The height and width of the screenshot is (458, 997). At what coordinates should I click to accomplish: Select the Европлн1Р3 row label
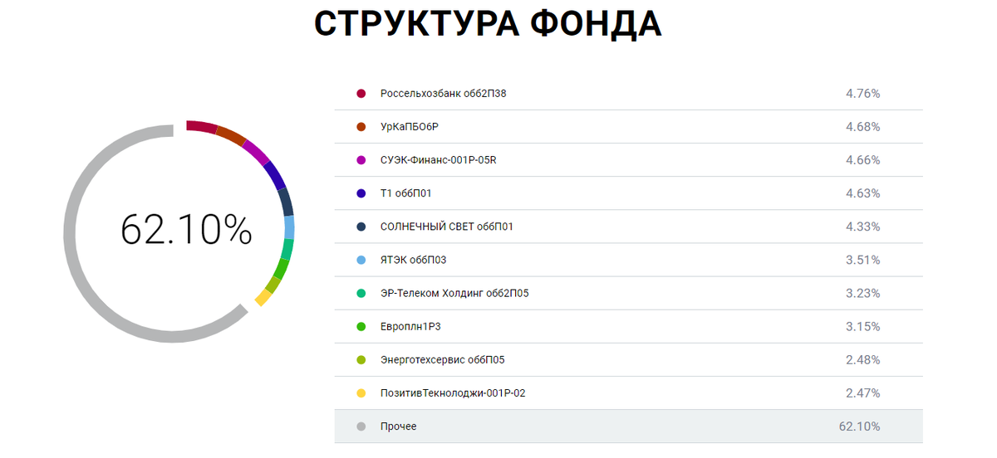[x=410, y=326]
